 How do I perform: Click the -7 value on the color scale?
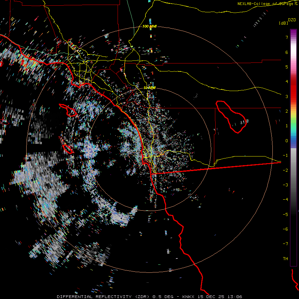(x=285, y=244)
